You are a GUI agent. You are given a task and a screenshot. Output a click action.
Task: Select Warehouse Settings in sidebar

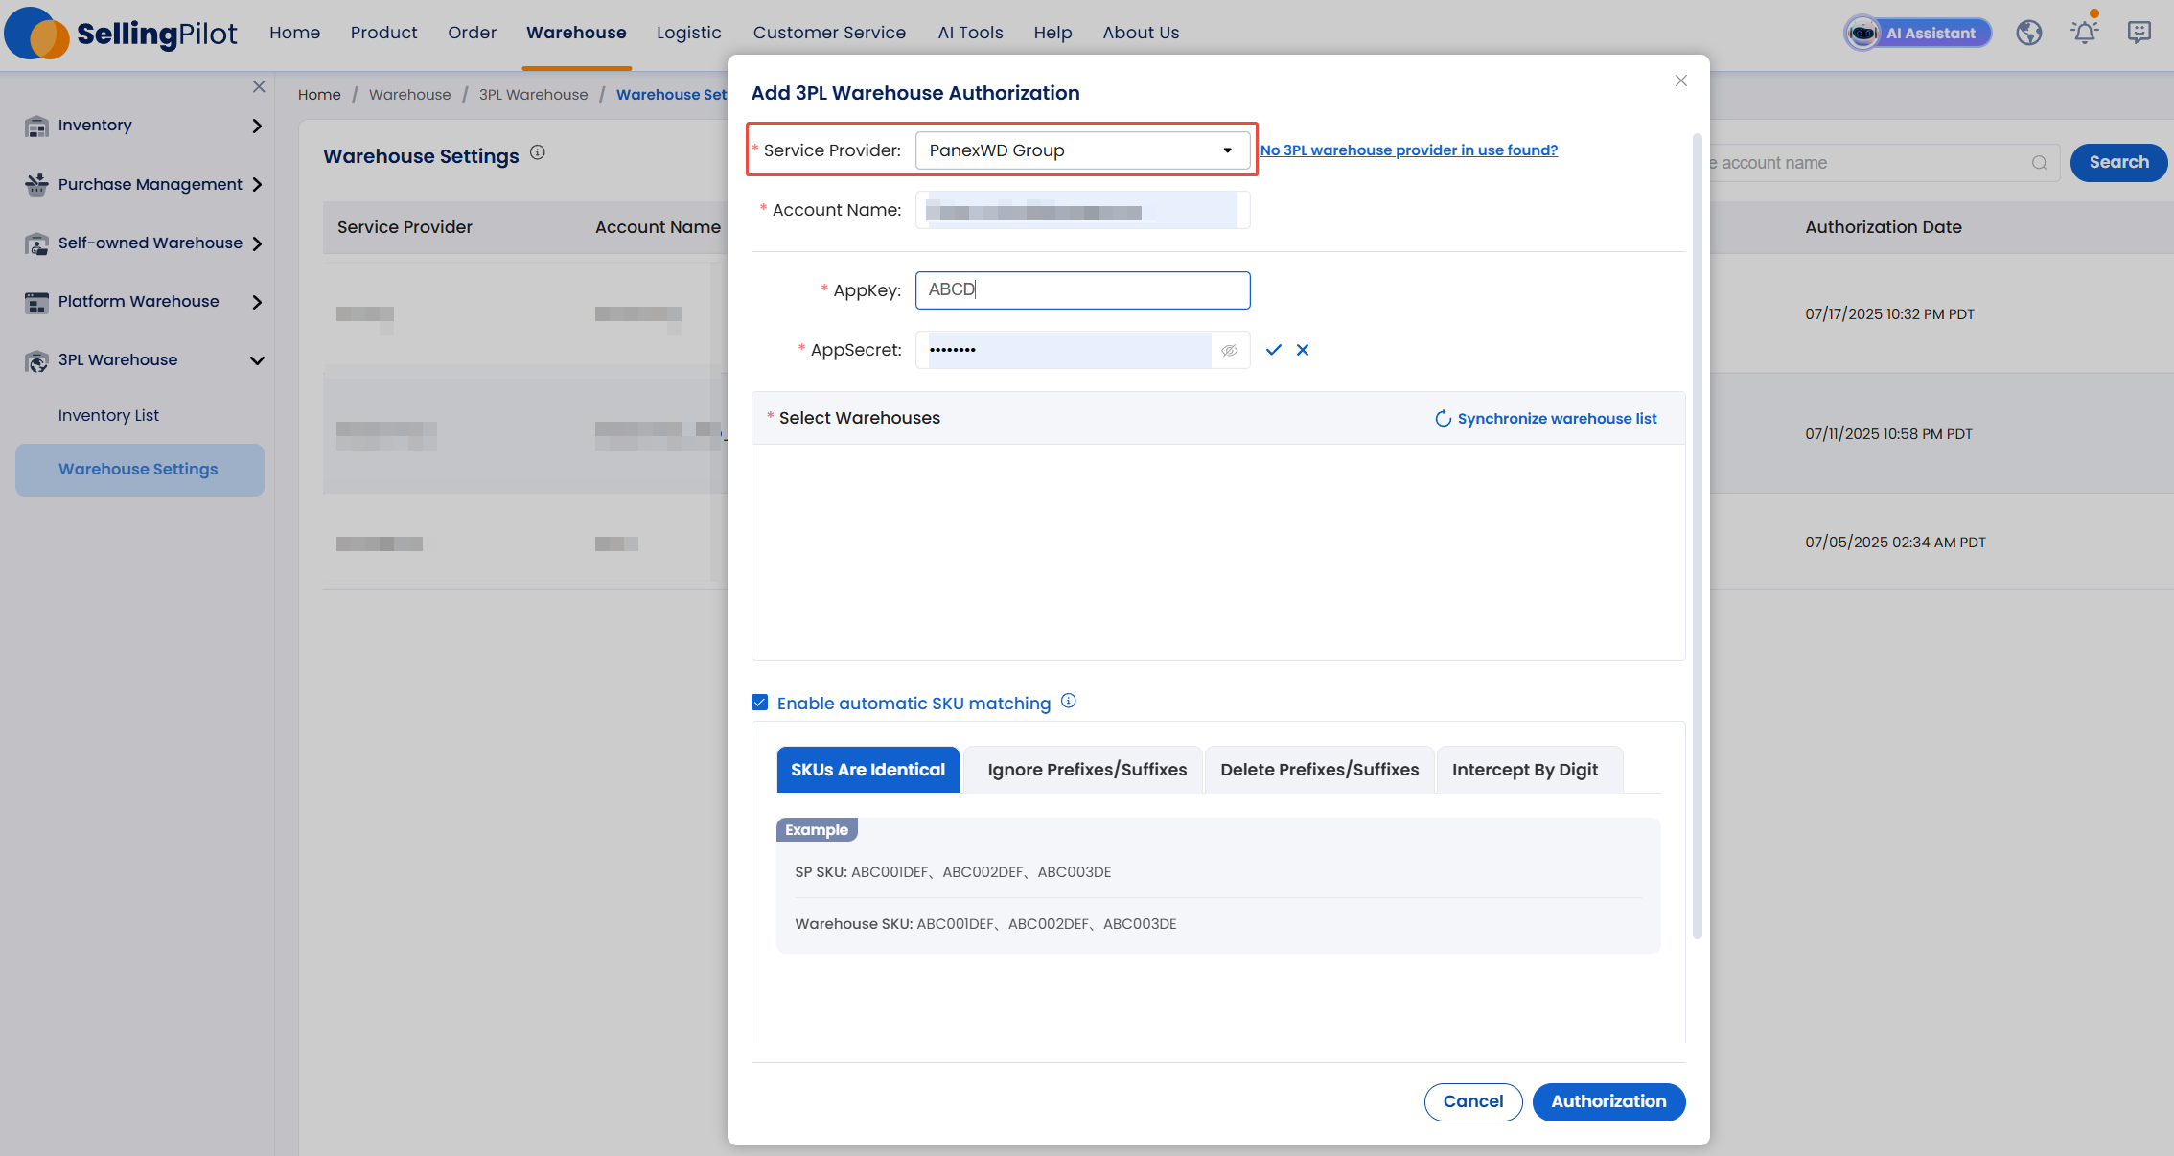point(140,470)
